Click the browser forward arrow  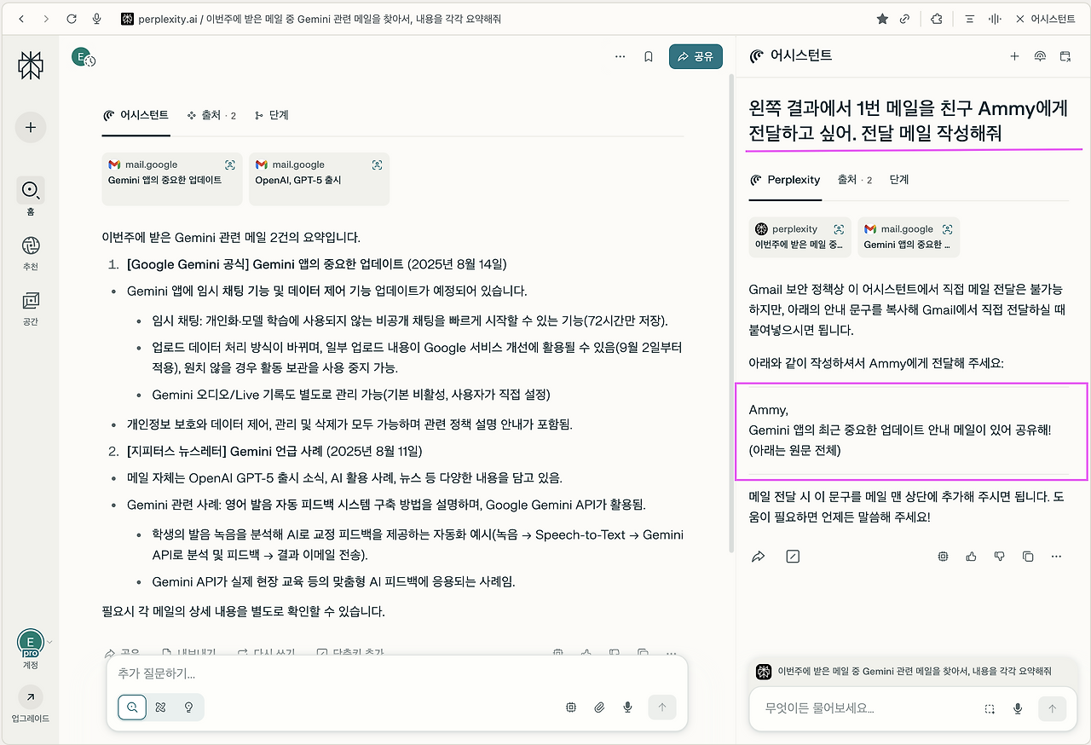(45, 19)
